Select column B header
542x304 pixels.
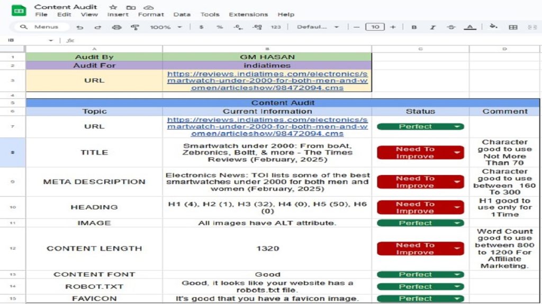(267, 49)
